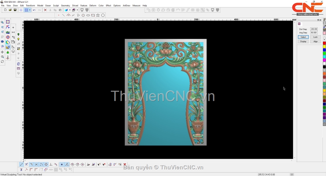Open the dropdown next to the 3D box icon
326x176 pixels.
(x=77, y=10)
